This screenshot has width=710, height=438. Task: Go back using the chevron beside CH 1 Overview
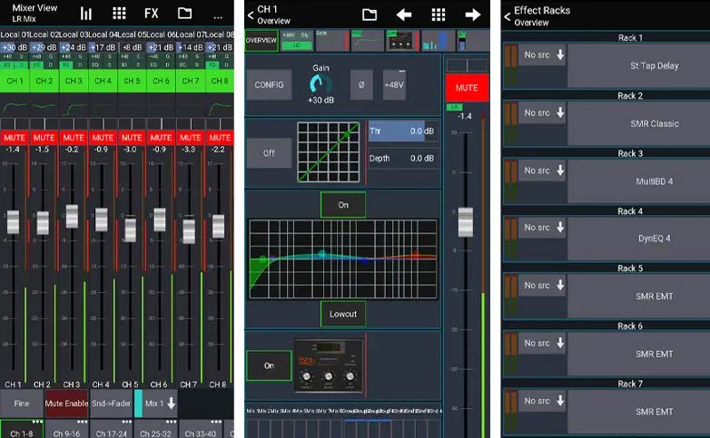[x=251, y=15]
